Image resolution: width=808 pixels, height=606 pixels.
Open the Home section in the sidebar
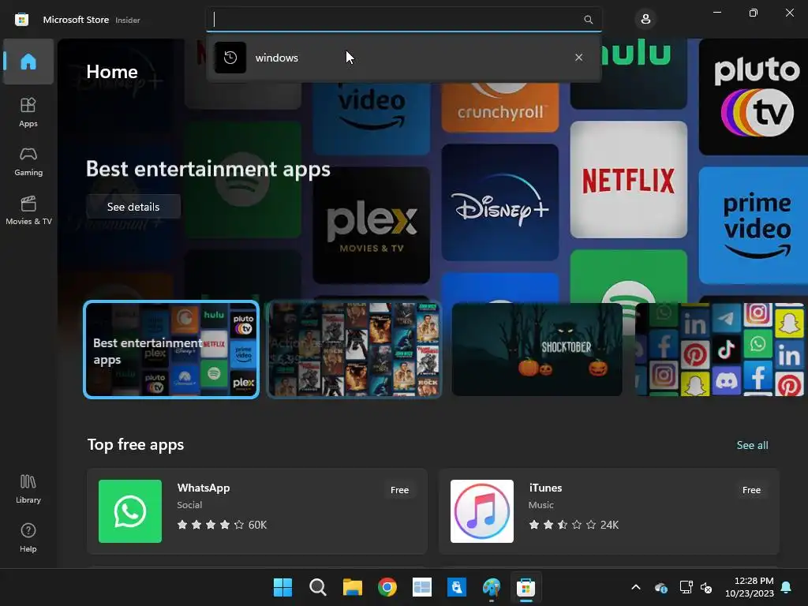(x=28, y=62)
